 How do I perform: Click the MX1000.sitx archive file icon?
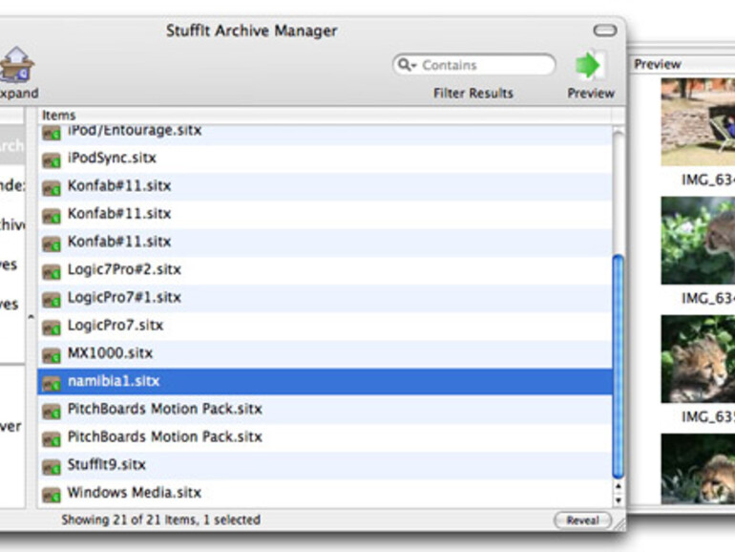click(52, 354)
